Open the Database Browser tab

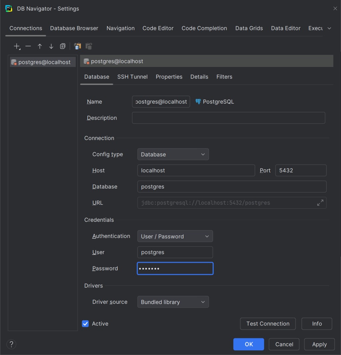point(74,28)
